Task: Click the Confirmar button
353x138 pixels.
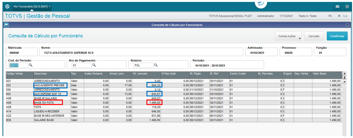Action: tap(337, 36)
